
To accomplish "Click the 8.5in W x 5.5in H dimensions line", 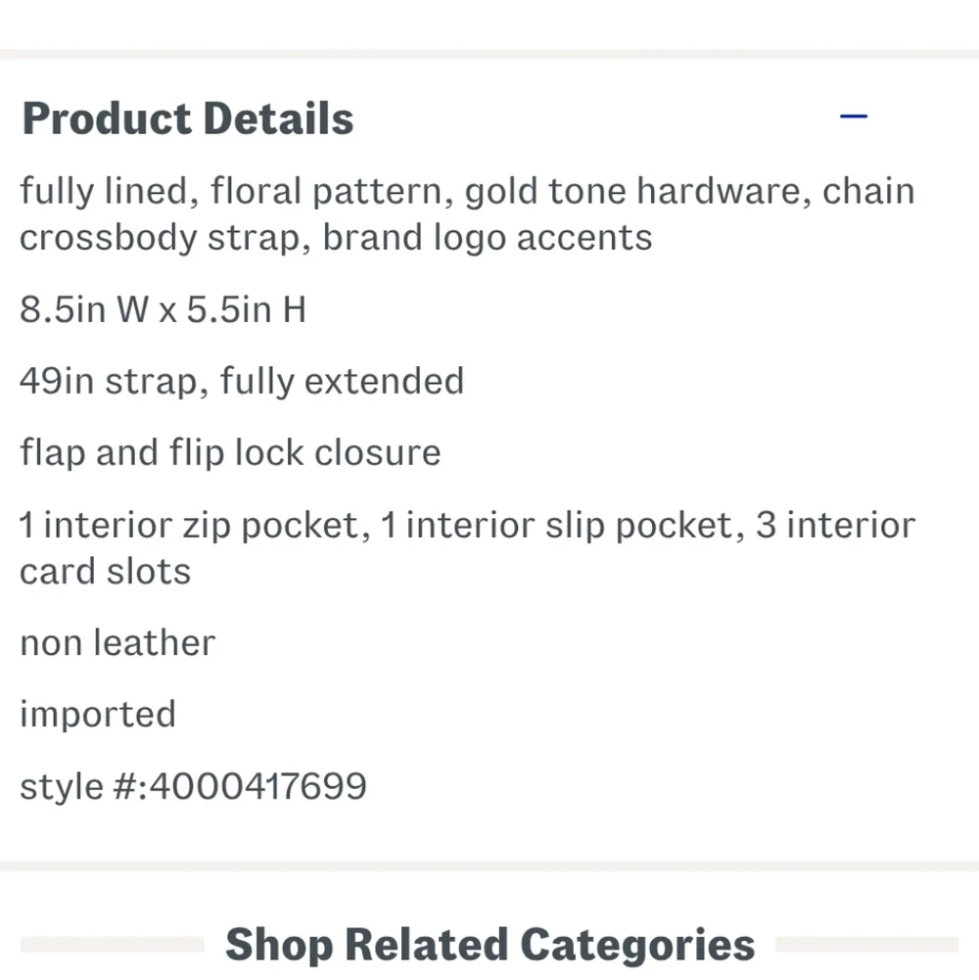I will [163, 310].
